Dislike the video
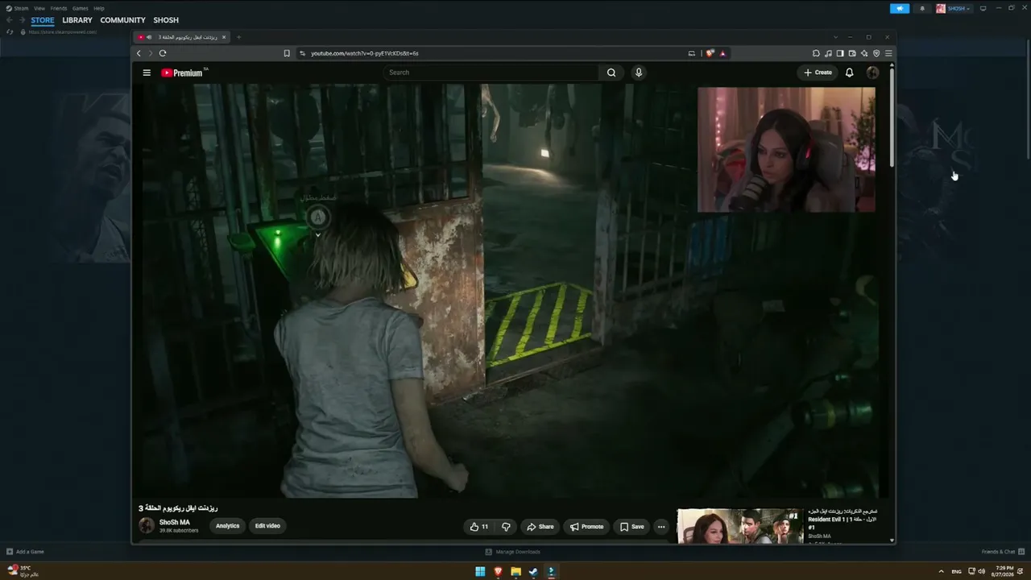The image size is (1031, 580). point(506,527)
